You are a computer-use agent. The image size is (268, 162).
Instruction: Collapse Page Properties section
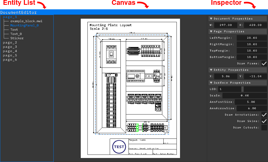(x=238, y=31)
